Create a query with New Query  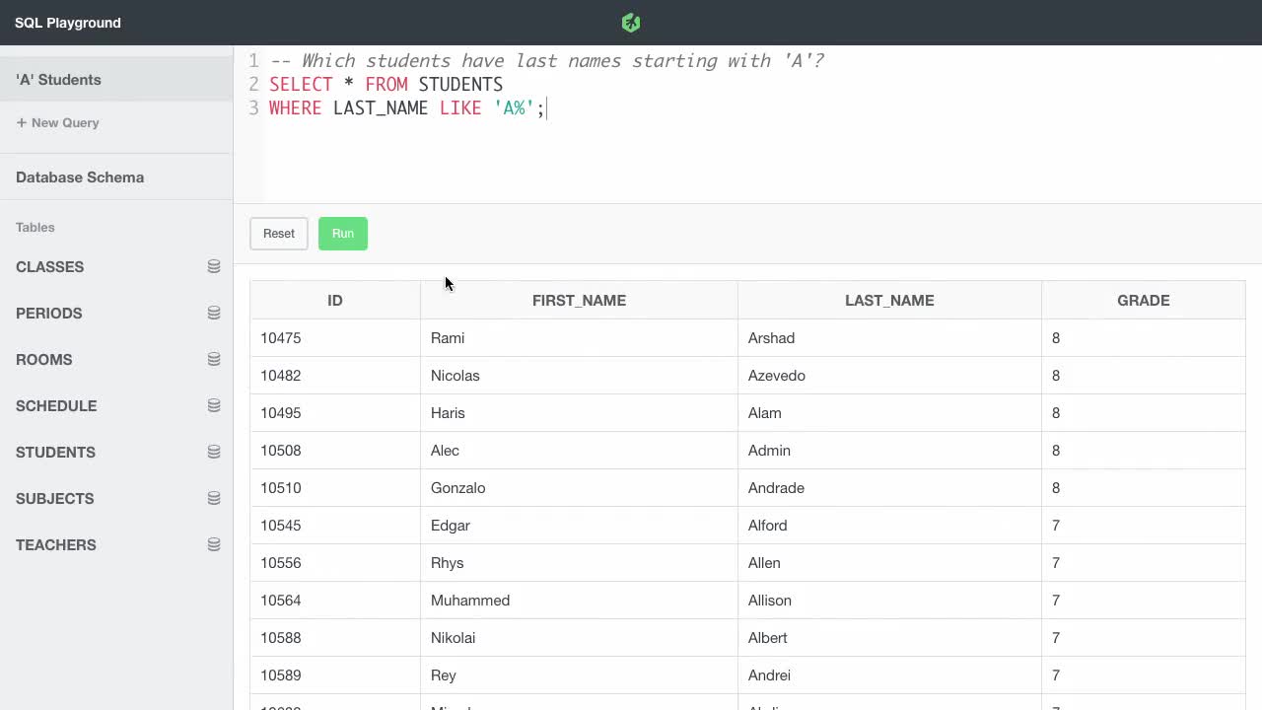57,122
